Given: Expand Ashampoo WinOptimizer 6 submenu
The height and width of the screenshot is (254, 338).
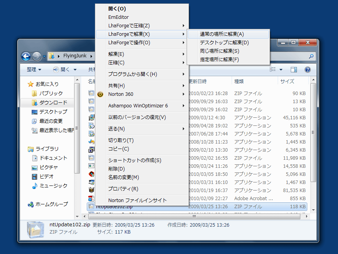Looking at the screenshot, I should pyautogui.click(x=142, y=105).
